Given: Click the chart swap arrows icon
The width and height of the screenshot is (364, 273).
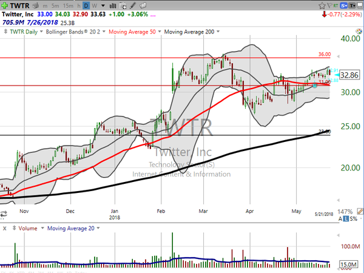Looking at the screenshot, I should pos(5,214).
